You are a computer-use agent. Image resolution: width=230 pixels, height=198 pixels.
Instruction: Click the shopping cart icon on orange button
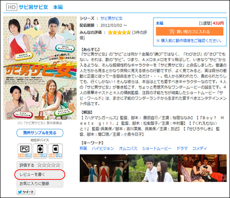click(172, 32)
